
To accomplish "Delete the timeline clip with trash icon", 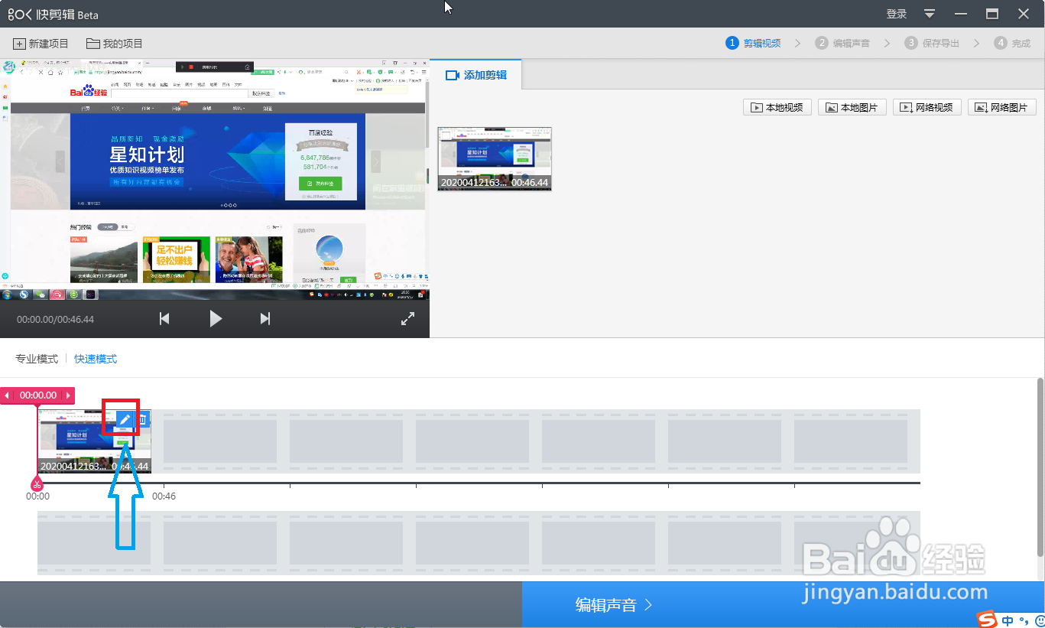I will tap(142, 419).
